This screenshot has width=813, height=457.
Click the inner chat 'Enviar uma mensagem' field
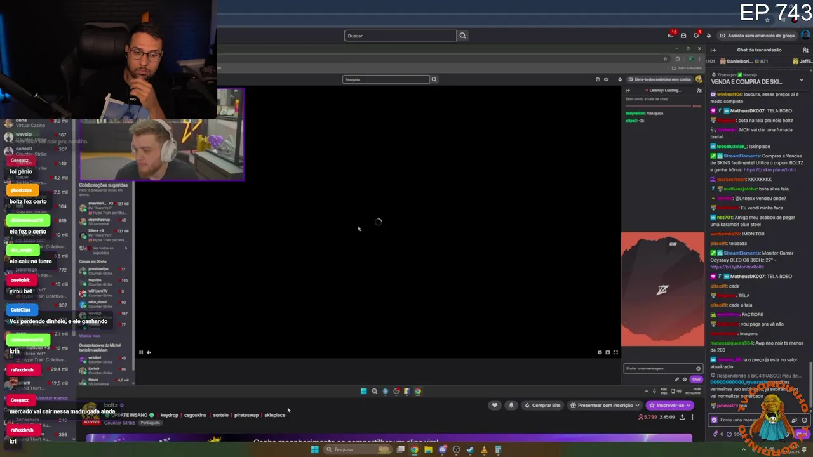point(663,368)
